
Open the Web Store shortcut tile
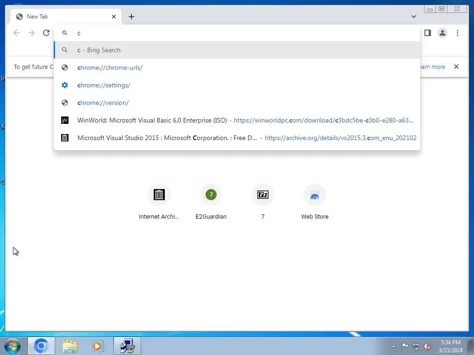(x=315, y=202)
